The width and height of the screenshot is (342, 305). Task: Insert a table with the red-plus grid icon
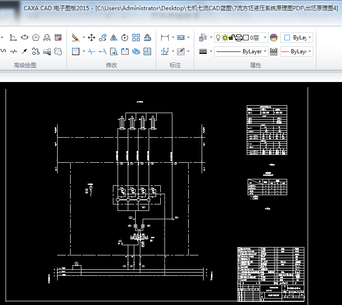click(58, 38)
